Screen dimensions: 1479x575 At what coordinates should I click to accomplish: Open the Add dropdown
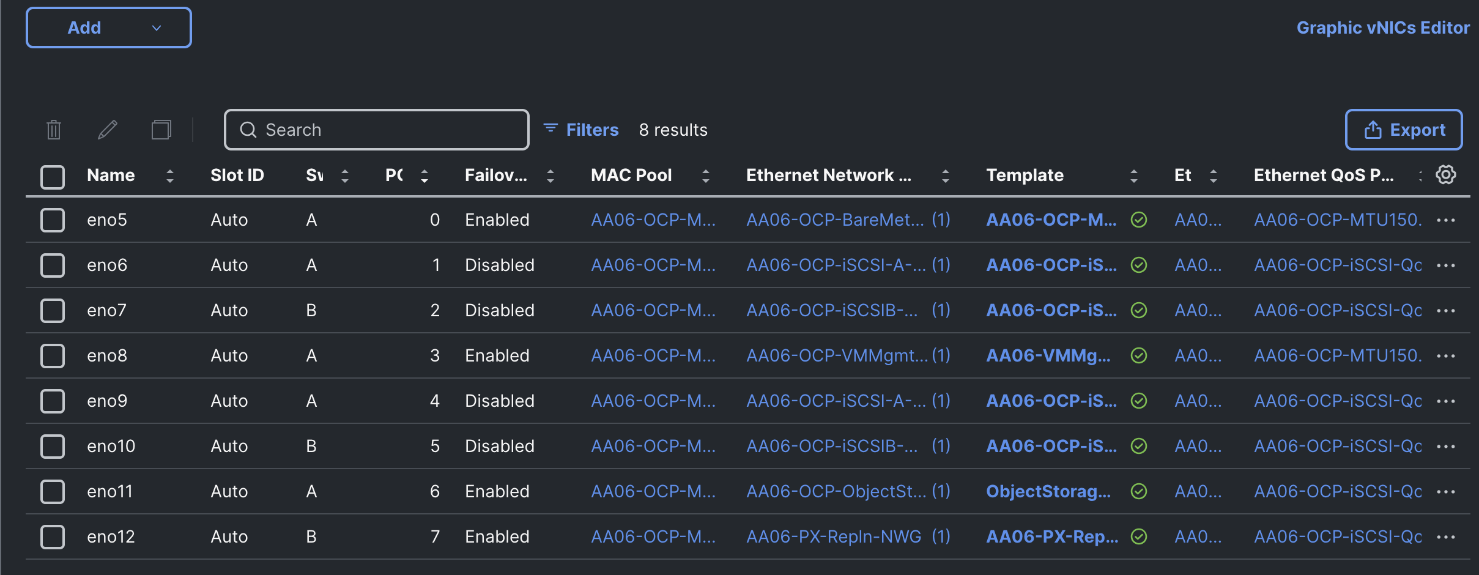[109, 28]
